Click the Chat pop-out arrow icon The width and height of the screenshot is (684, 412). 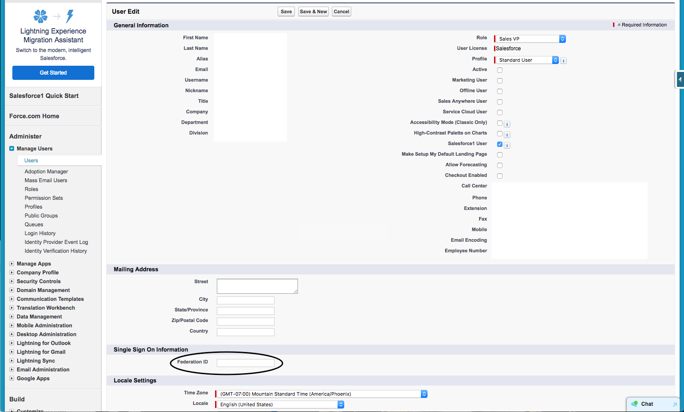(x=674, y=405)
